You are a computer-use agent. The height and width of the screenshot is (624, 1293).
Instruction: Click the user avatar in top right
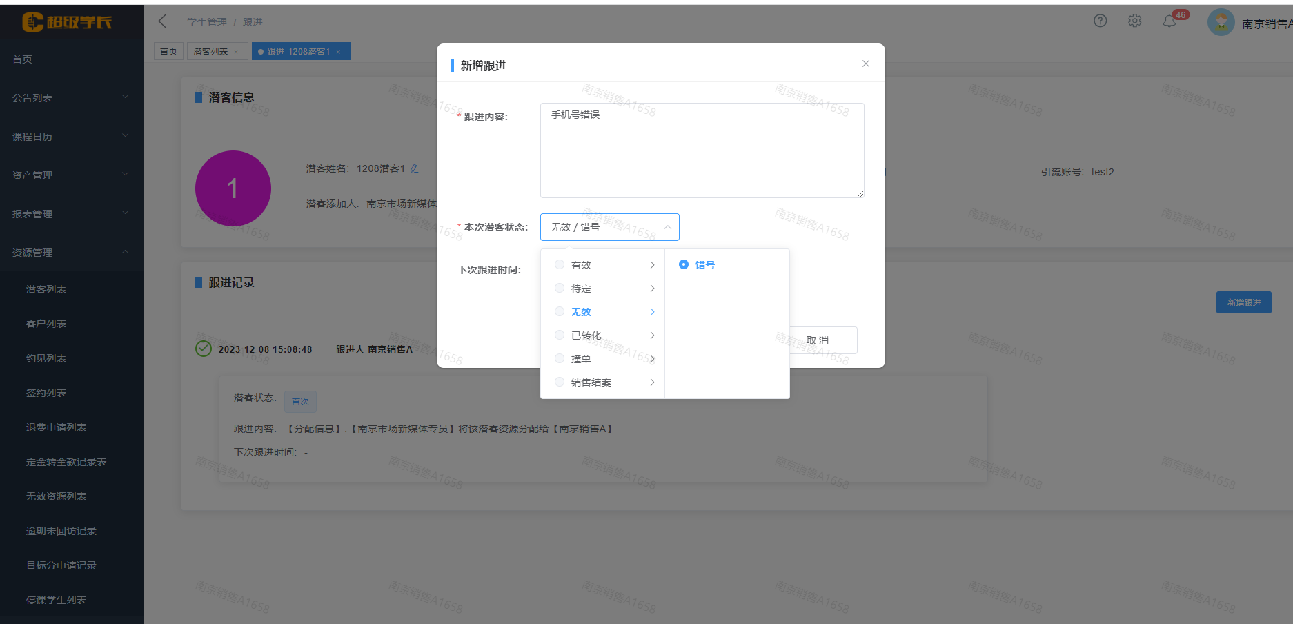[1221, 22]
